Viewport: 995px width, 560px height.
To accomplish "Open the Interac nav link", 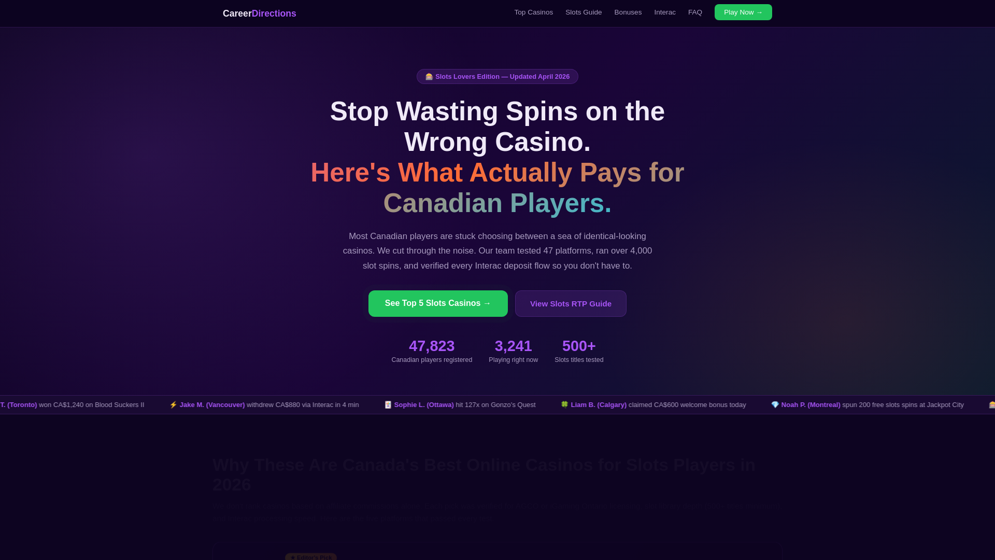I will [x=664, y=12].
